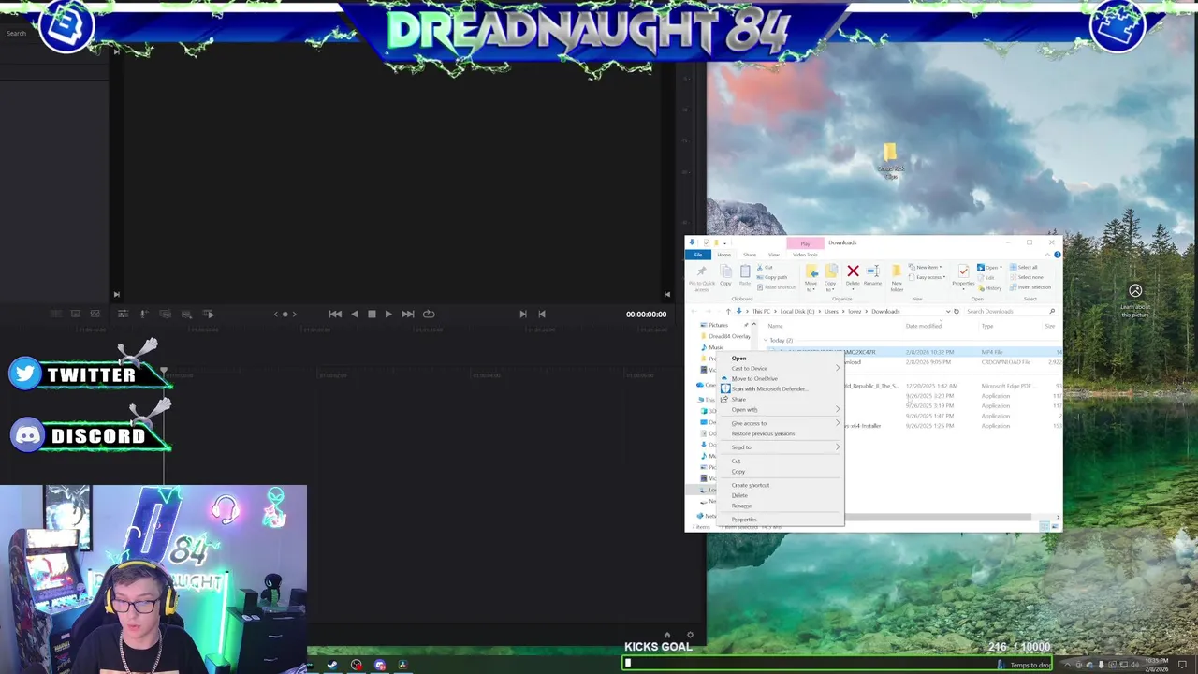
Task: Choose Rename in the context menu
Action: coord(741,505)
